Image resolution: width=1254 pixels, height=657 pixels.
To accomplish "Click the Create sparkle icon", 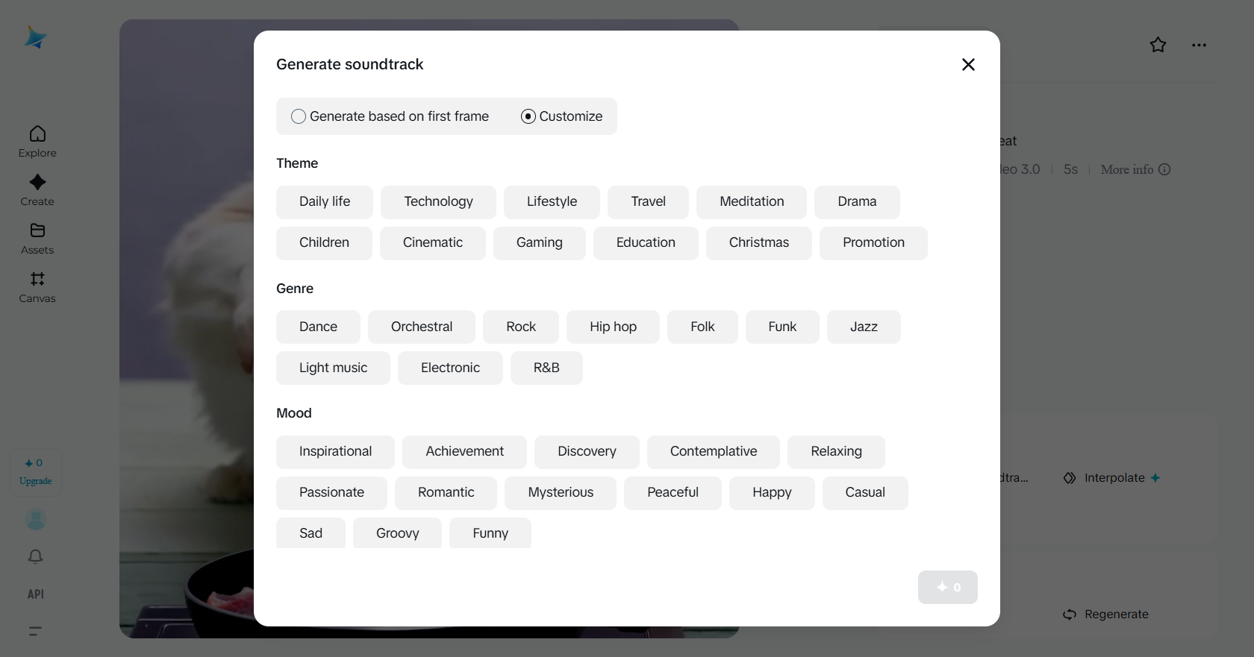I will pos(37,183).
